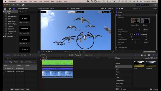Switch Keyer view to Original
The width and height of the screenshot is (161, 91).
click(131, 34)
